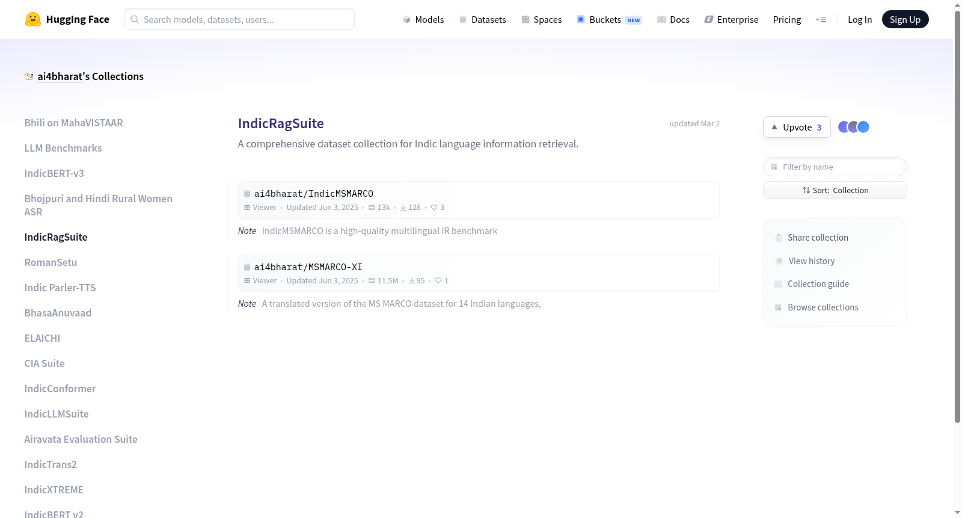Upvote the IndicRagSuite collection
The image size is (962, 518).
[x=797, y=127]
